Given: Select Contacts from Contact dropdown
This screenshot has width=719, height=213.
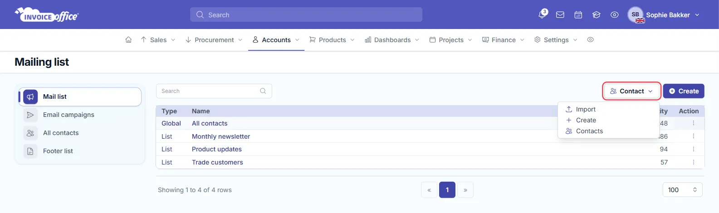Looking at the screenshot, I should [608, 131].
